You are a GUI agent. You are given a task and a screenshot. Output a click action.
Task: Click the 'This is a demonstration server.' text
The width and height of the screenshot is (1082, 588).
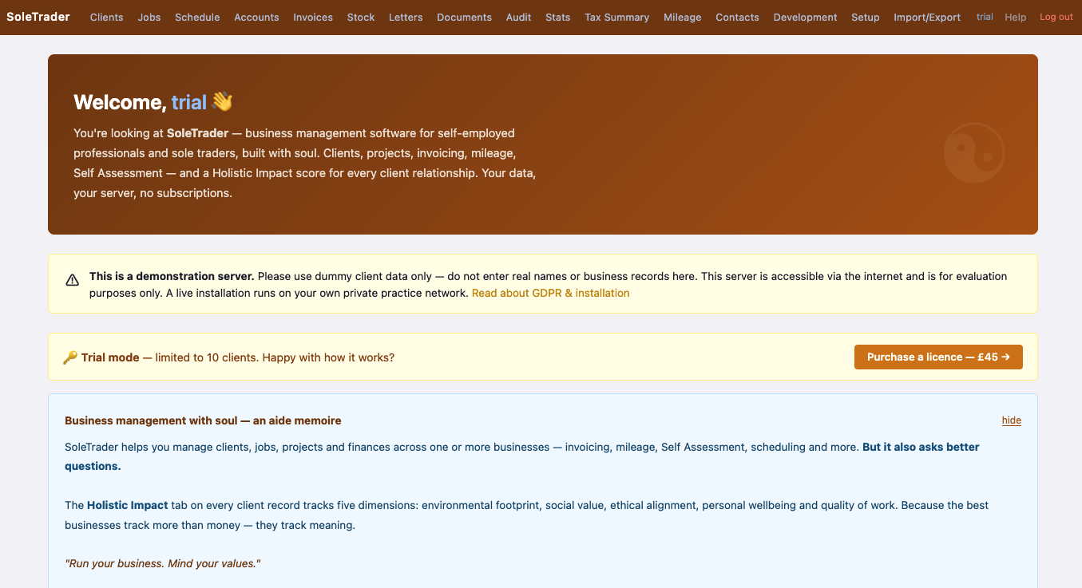click(172, 276)
